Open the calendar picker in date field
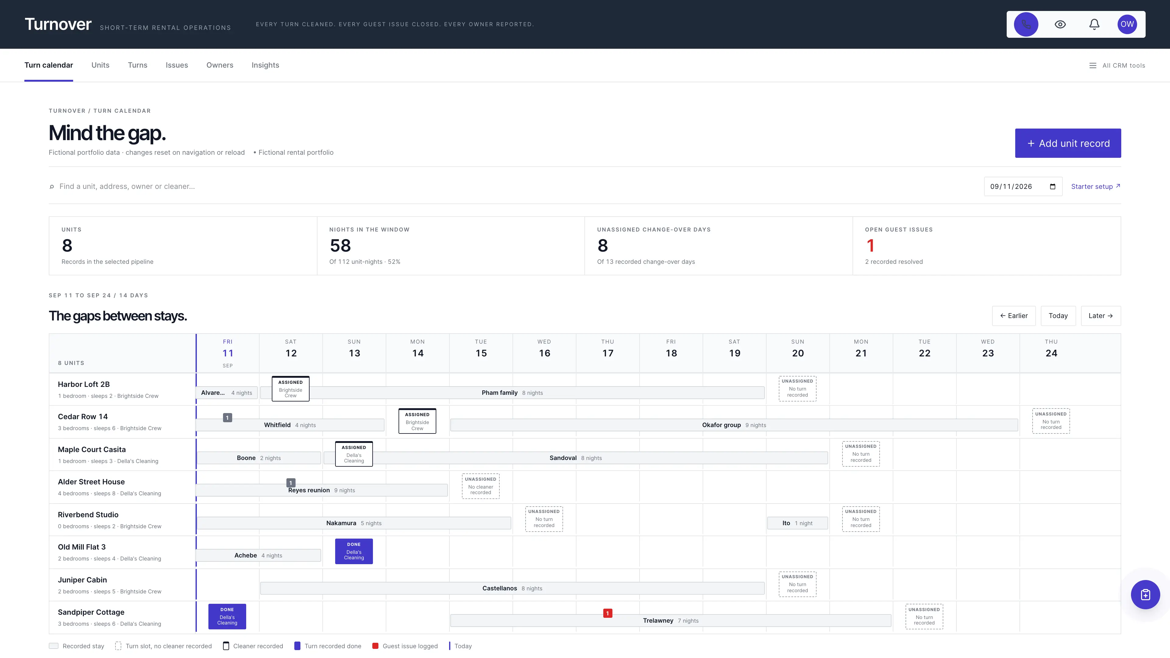This screenshot has width=1170, height=658. 1052,187
